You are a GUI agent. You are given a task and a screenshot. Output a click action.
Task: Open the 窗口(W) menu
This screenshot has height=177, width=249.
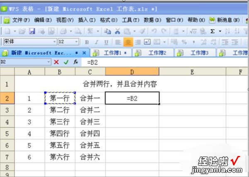pyautogui.click(x=174, y=20)
